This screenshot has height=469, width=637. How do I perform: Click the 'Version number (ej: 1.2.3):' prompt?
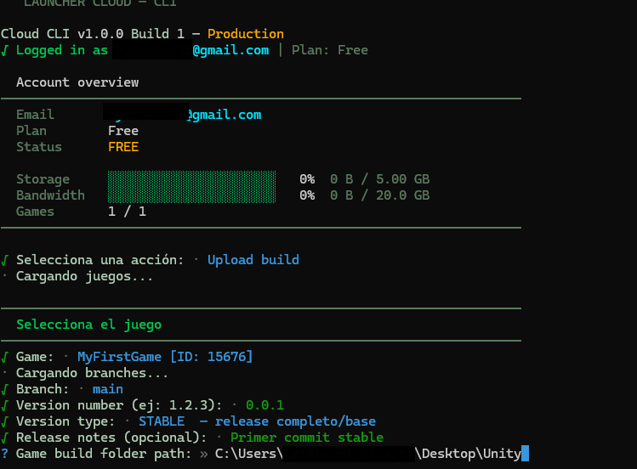pos(119,405)
